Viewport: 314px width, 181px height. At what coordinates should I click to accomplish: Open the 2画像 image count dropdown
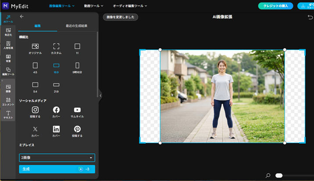point(57,158)
